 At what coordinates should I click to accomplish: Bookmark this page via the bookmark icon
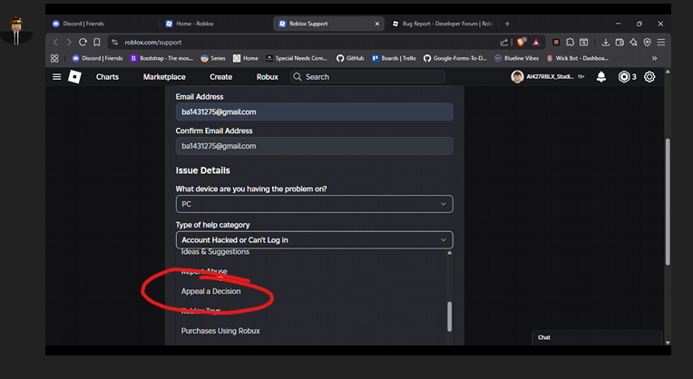coord(96,43)
